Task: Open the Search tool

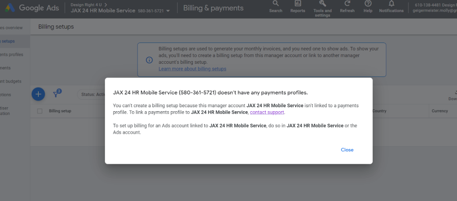Action: 275,7
